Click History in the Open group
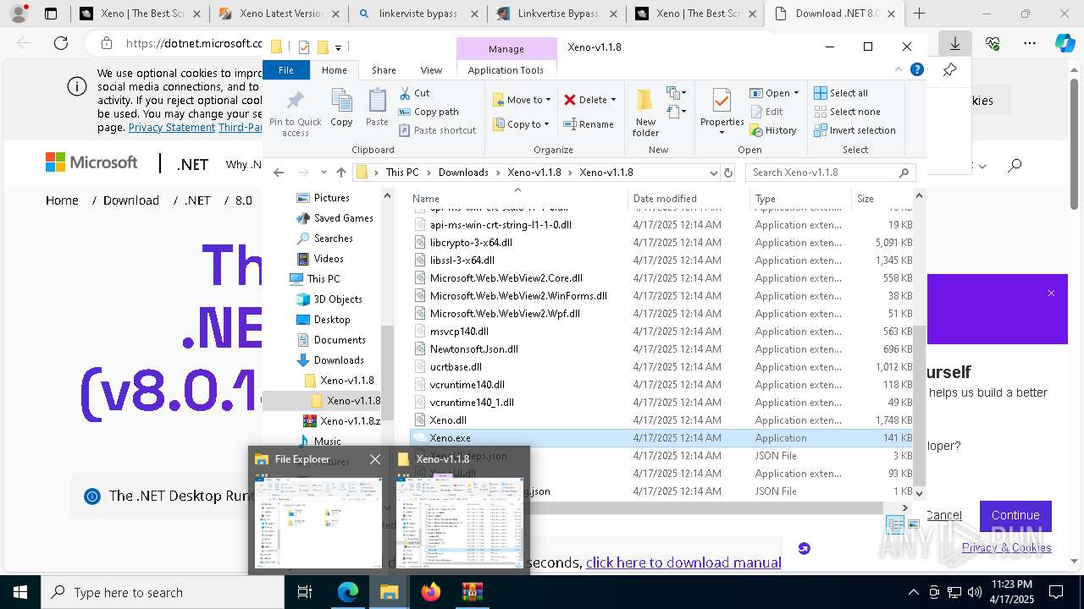 773,130
